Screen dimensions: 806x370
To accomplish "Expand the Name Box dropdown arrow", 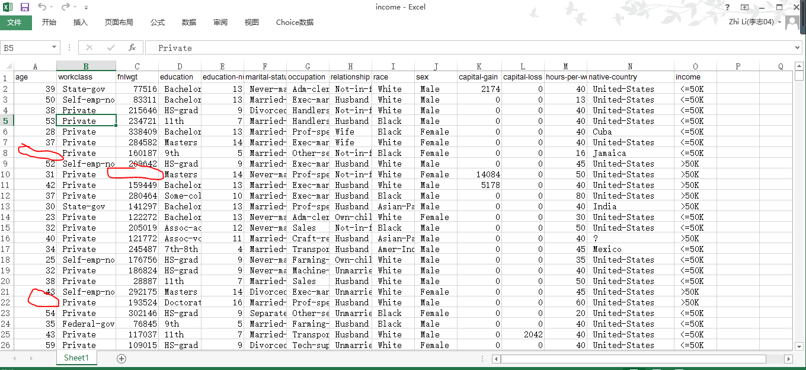I will point(55,47).
